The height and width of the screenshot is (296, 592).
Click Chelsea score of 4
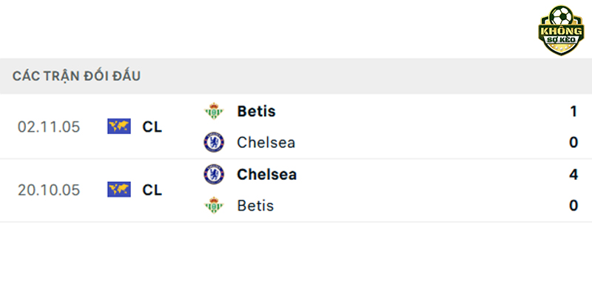coord(574,175)
